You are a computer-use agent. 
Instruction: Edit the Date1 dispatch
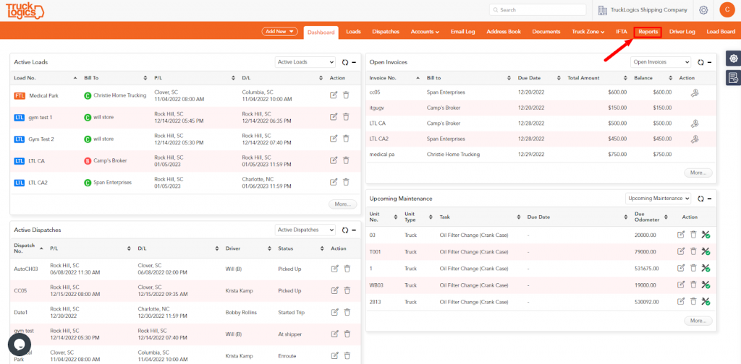click(334, 312)
